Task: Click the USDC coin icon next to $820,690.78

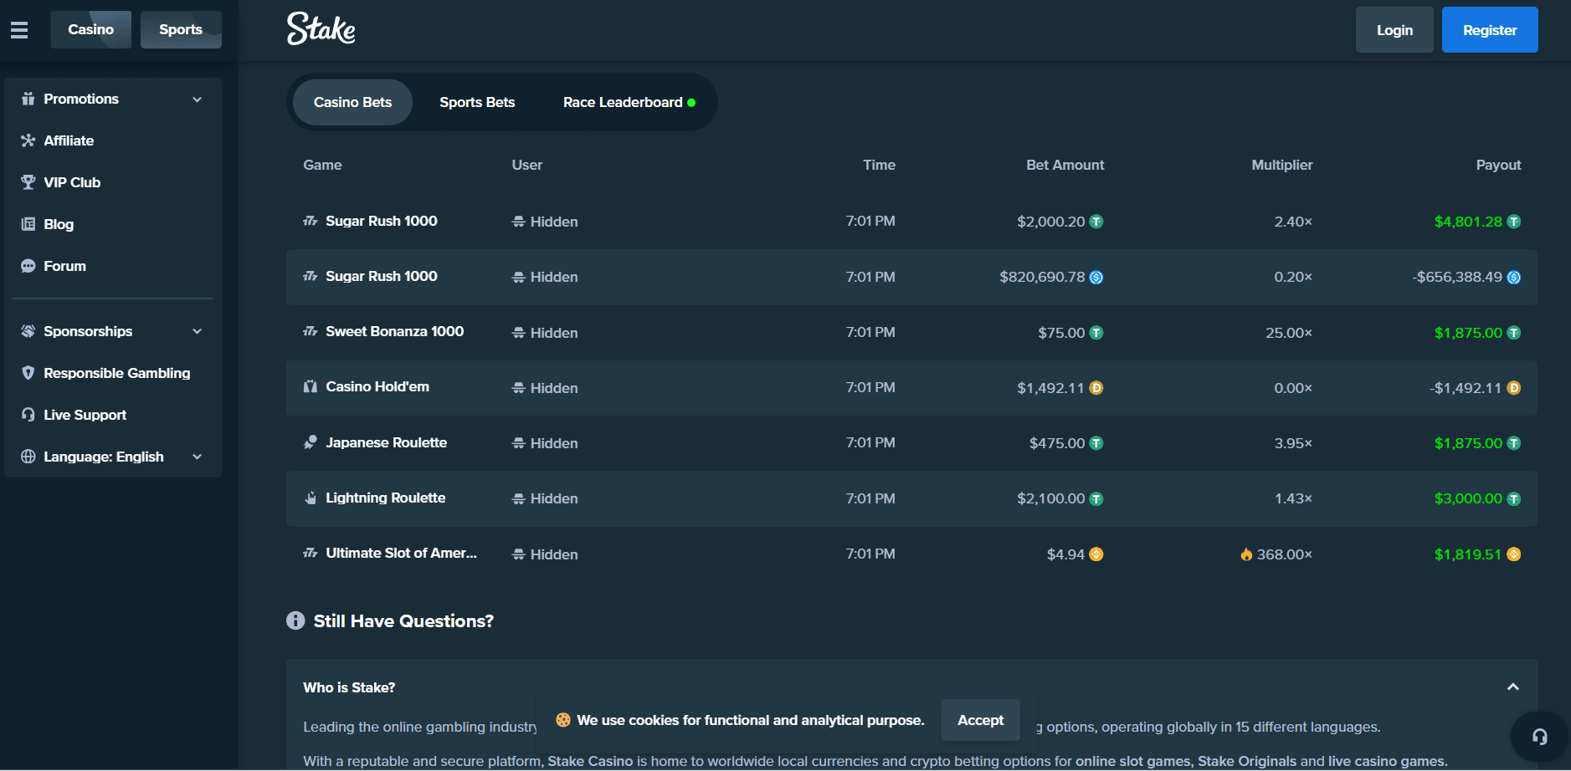Action: [x=1096, y=277]
